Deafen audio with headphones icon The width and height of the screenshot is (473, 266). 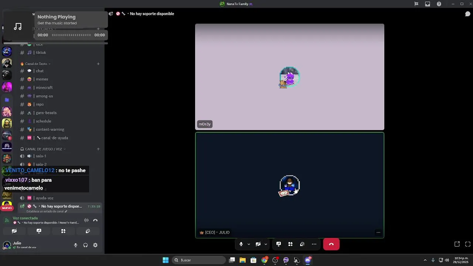pos(85,245)
